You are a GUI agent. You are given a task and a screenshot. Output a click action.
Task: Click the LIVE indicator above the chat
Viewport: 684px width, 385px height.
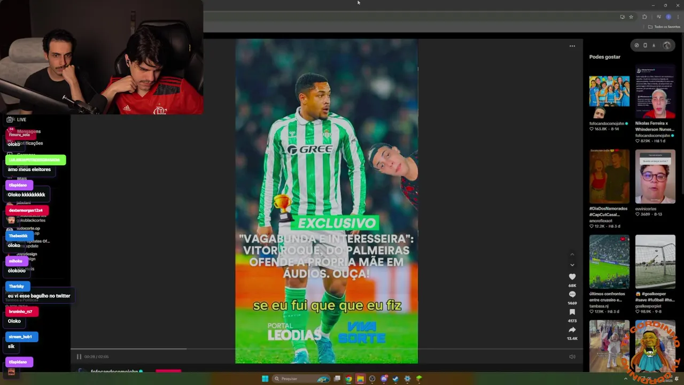tap(17, 119)
